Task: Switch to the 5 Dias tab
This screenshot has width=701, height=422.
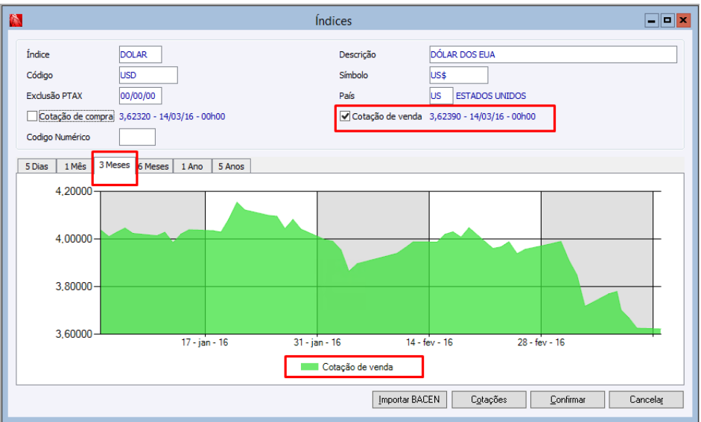Action: click(x=37, y=166)
